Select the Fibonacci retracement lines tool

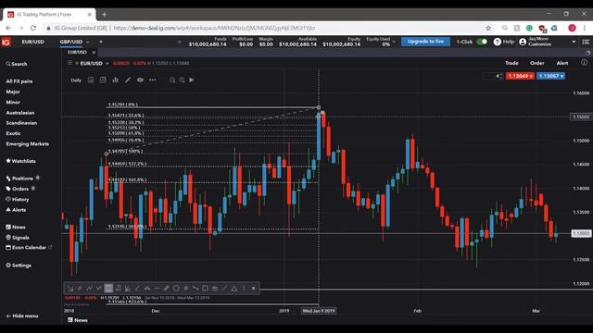(108, 289)
